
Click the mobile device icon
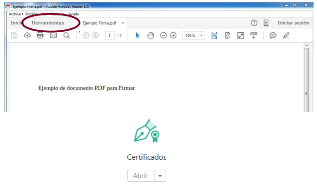tap(266, 23)
